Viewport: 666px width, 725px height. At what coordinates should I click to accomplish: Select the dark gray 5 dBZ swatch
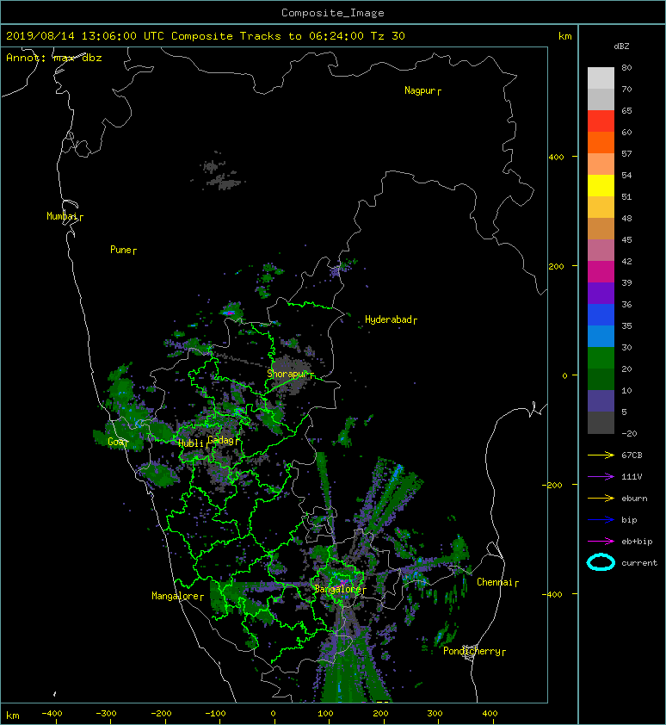tap(601, 422)
